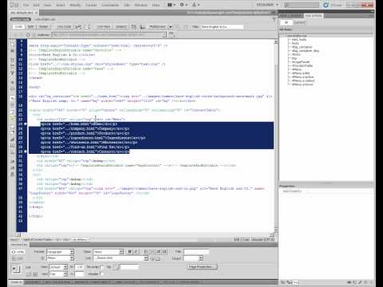This screenshot has width=383, height=287.
Task: Click the Browse for File folder icon beside Link
Action: click(x=158, y=258)
